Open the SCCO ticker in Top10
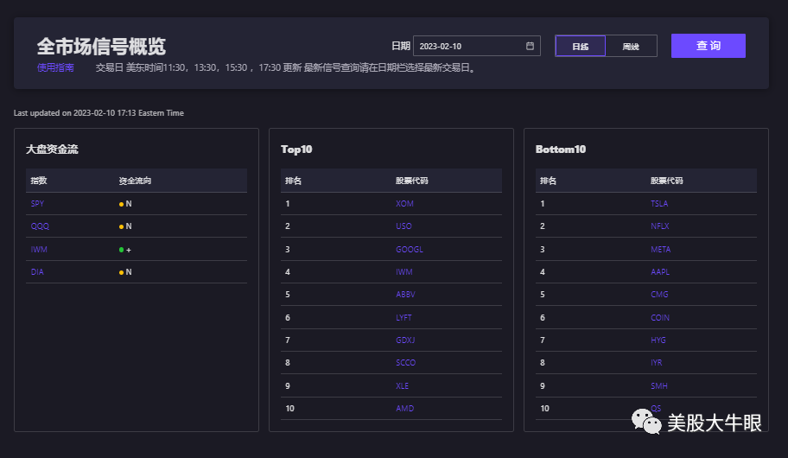The height and width of the screenshot is (458, 788). 405,363
